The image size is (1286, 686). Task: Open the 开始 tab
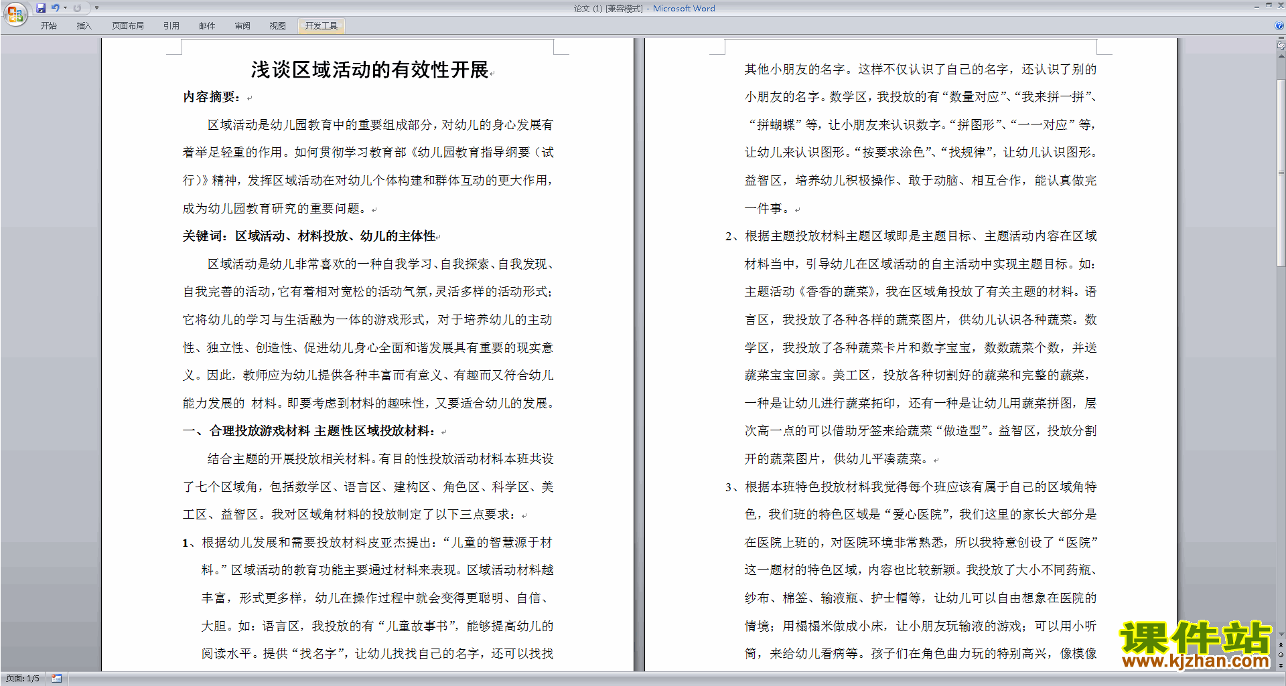tap(49, 26)
